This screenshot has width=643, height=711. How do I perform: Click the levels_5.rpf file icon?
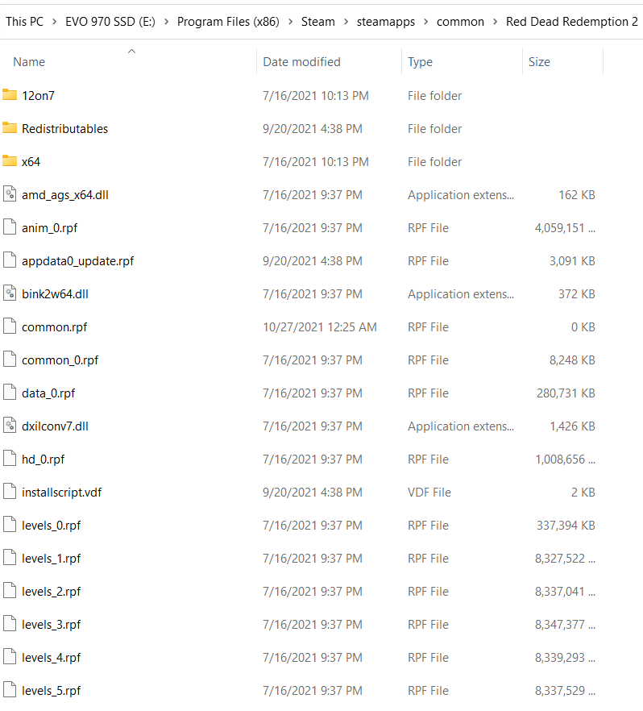(10, 691)
